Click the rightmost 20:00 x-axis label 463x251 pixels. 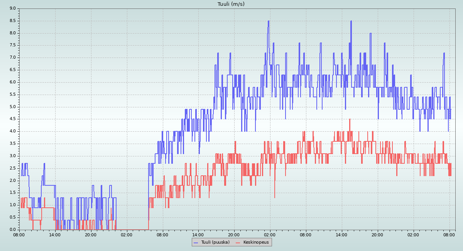coord(378,234)
